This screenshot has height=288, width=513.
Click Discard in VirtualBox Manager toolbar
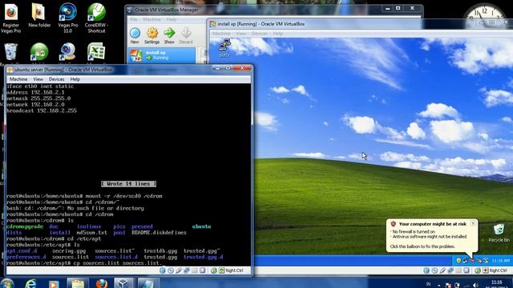[x=186, y=36]
